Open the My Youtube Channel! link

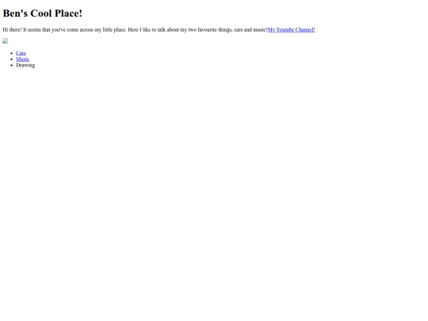click(x=291, y=30)
